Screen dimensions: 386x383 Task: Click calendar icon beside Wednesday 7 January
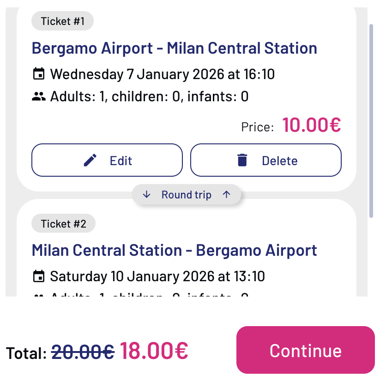pos(39,74)
